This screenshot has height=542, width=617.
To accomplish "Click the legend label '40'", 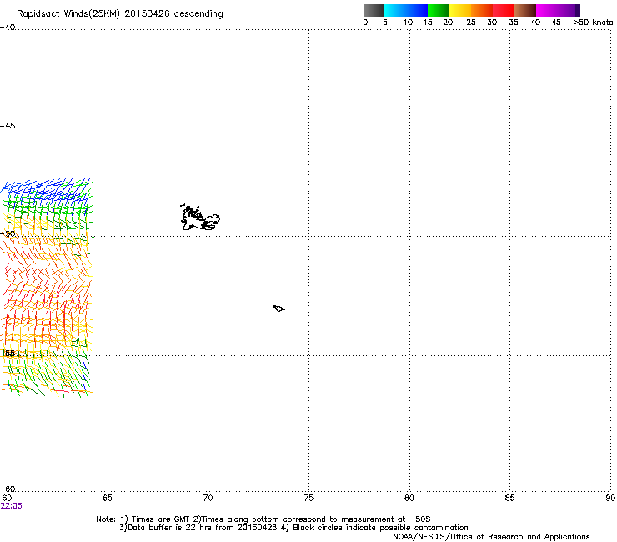I will click(x=535, y=23).
